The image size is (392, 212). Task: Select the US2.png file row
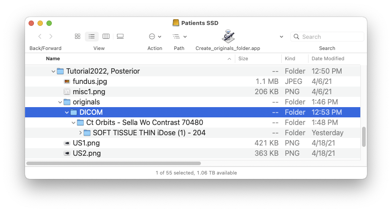point(192,153)
